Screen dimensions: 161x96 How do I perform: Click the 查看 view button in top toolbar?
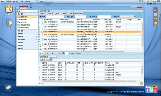coord(70,14)
